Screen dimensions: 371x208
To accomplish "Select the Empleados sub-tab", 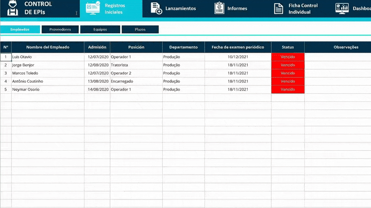I will [x=20, y=29].
